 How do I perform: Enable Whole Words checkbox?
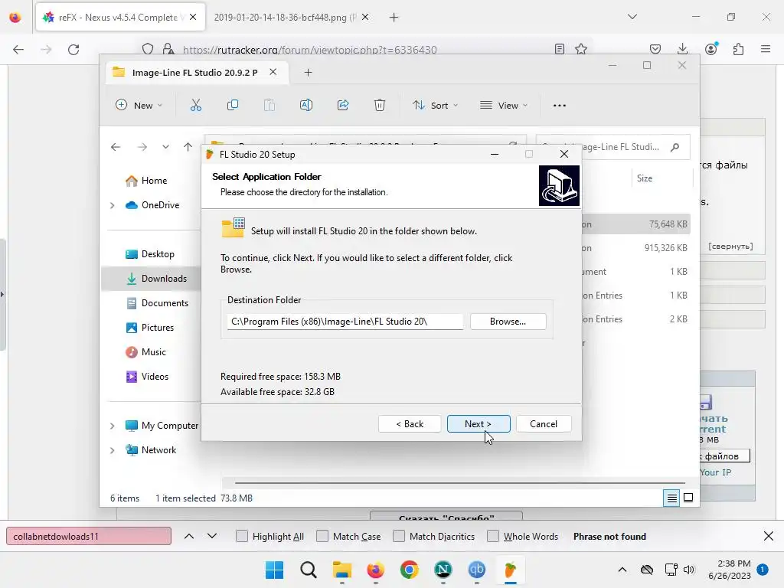[x=492, y=536]
